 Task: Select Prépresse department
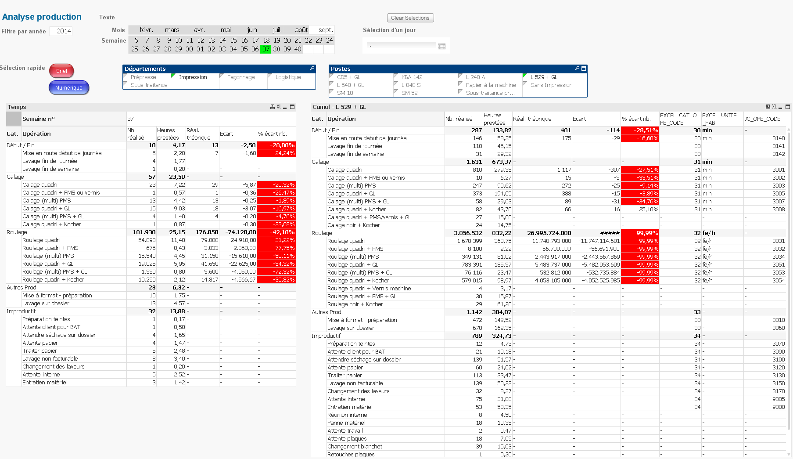147,77
